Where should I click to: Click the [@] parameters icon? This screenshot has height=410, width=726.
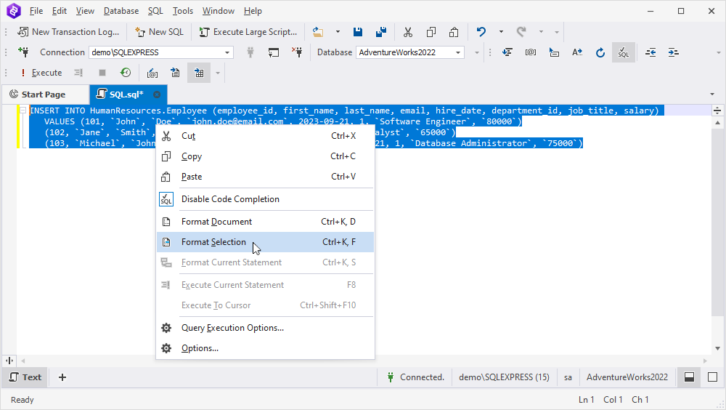point(531,52)
